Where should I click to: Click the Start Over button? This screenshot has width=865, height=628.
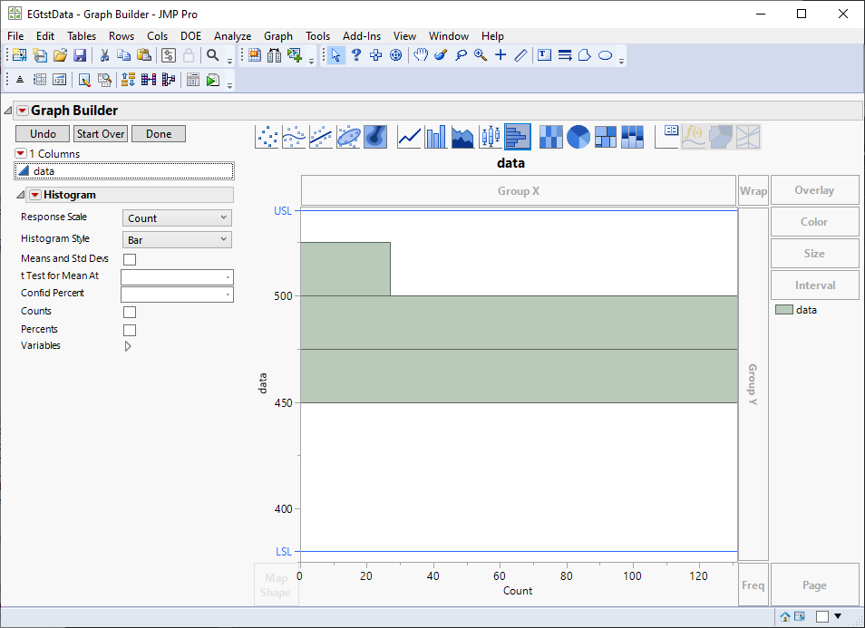pos(101,134)
